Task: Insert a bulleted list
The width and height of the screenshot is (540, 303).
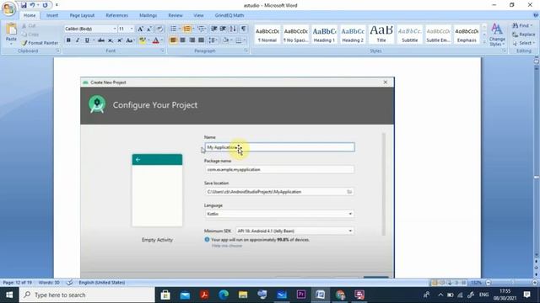Action: 173,29
